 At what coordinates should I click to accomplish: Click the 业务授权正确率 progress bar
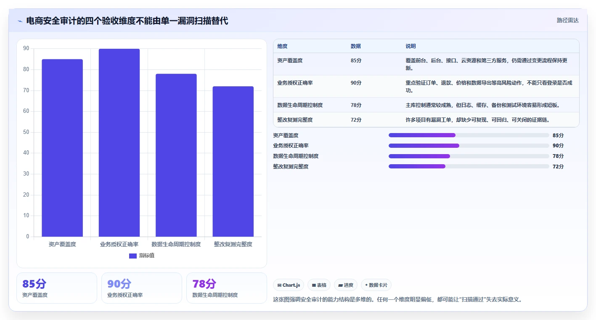tap(469, 146)
